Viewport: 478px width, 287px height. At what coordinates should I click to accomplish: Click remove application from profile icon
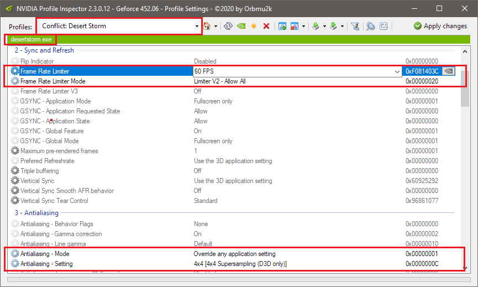point(294,26)
